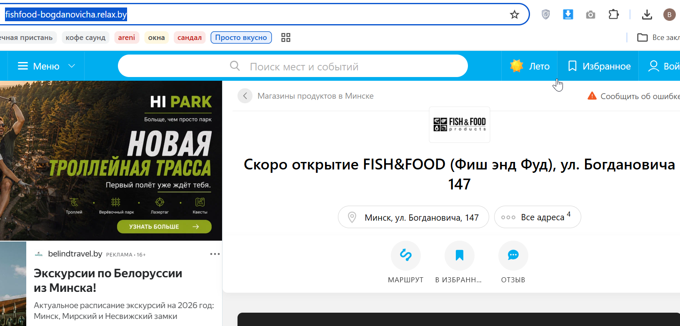680x326 pixels.
Task: Open the bookmark groups grid icon
Action: tap(286, 37)
